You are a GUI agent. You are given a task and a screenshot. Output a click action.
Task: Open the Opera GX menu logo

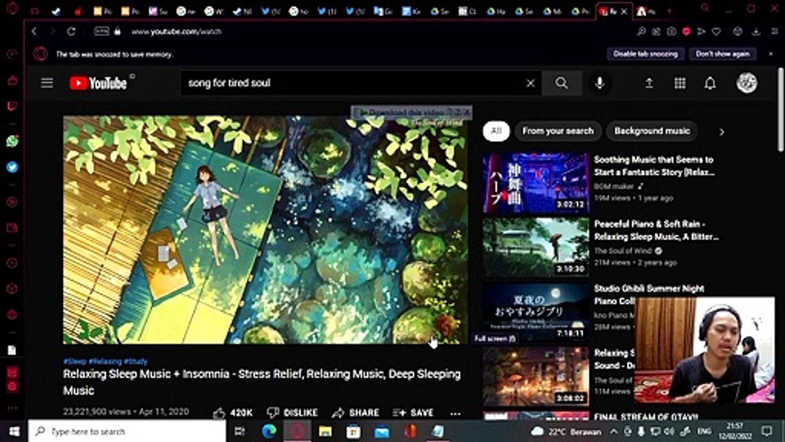pos(12,9)
